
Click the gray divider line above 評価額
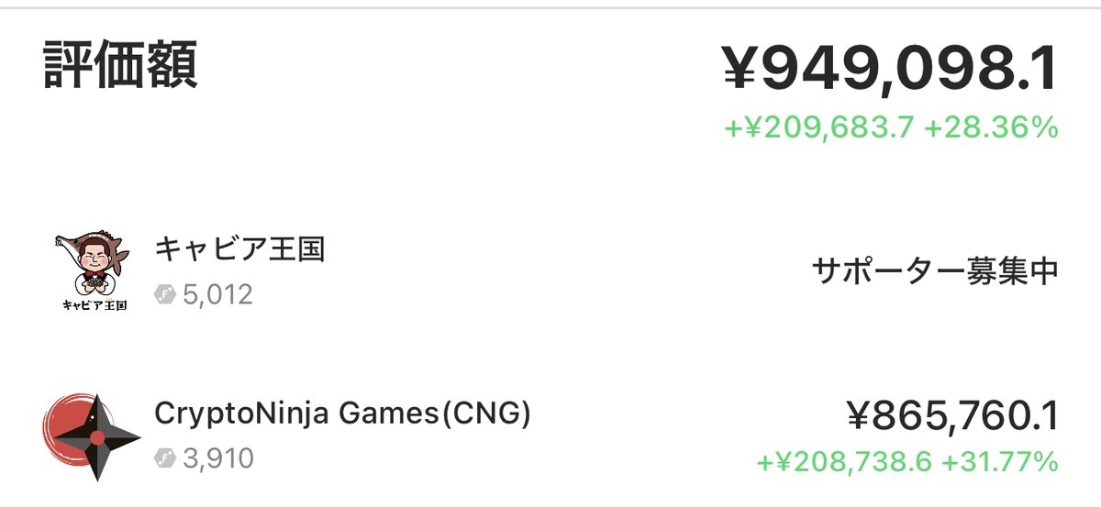tap(550, 7)
